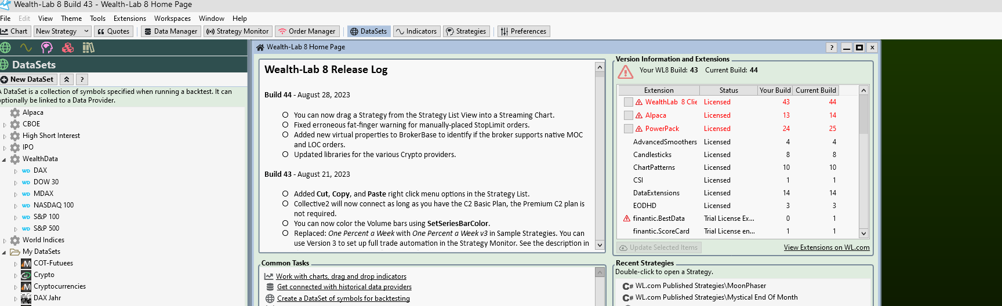The height and width of the screenshot is (306, 1002).
Task: Click the Update Selected Items button
Action: tap(659, 247)
